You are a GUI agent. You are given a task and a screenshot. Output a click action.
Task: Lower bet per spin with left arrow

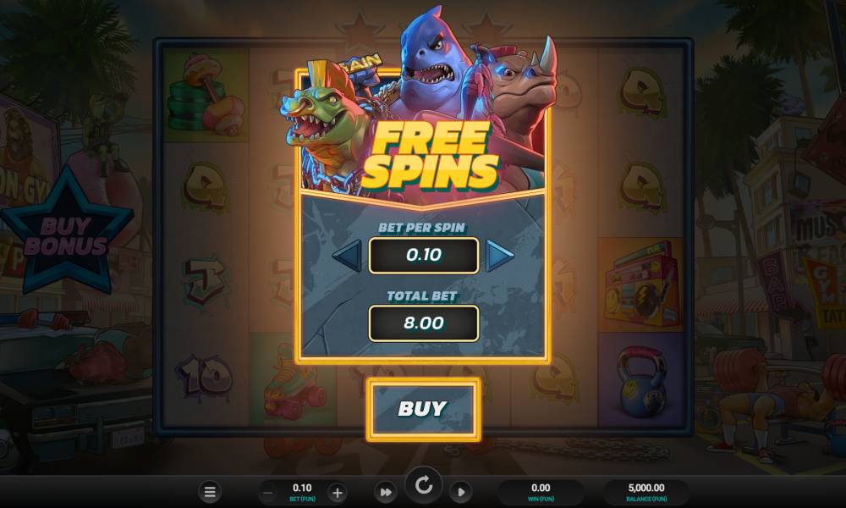348,255
